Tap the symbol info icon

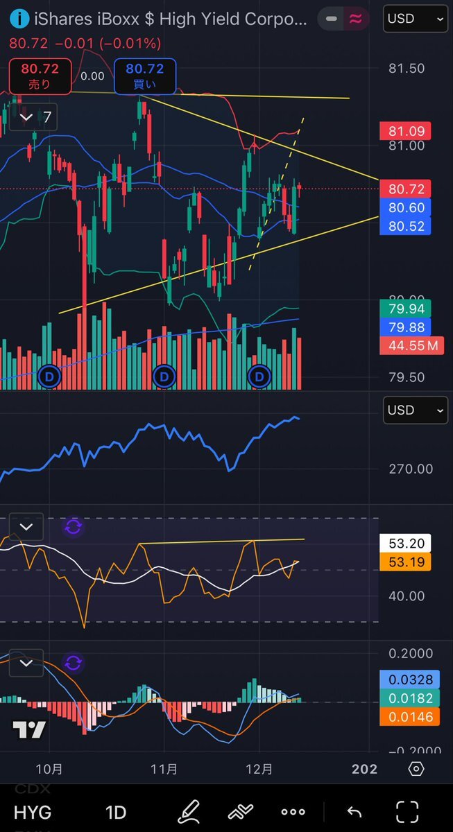(x=21, y=19)
